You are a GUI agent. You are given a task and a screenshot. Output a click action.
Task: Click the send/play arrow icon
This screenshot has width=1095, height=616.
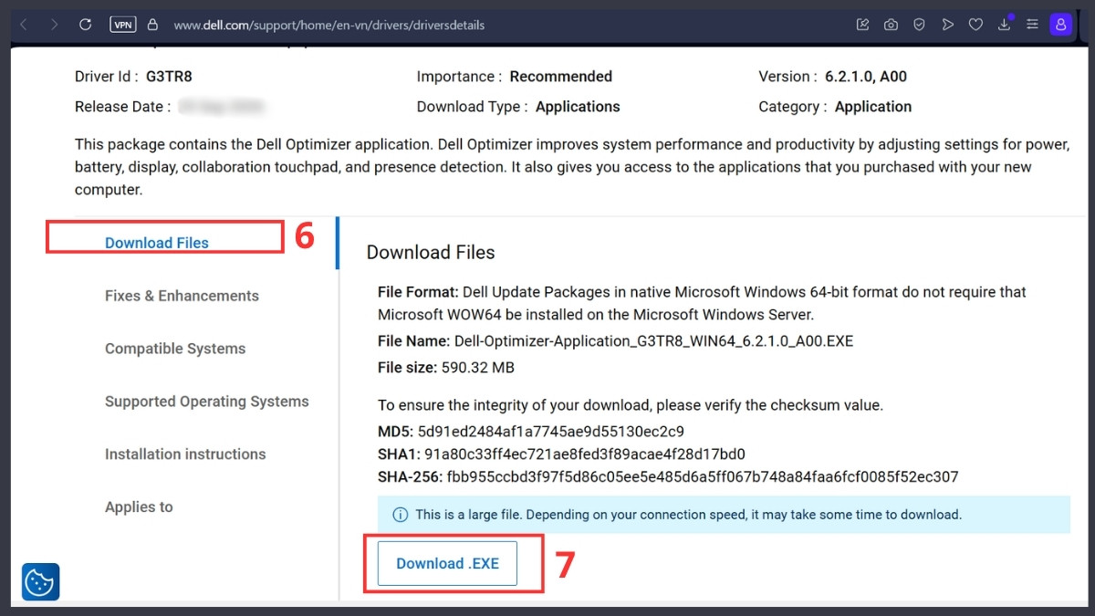tap(947, 25)
